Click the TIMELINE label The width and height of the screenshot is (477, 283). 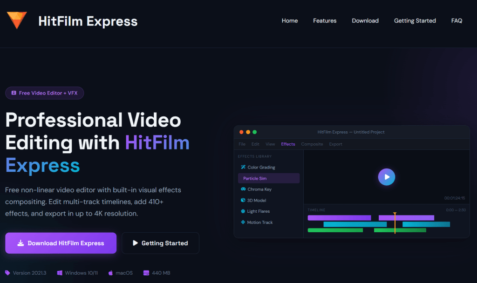pyautogui.click(x=316, y=210)
